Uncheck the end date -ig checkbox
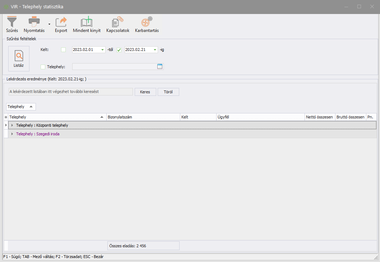Viewport: 380px width, 262px height. click(119, 50)
